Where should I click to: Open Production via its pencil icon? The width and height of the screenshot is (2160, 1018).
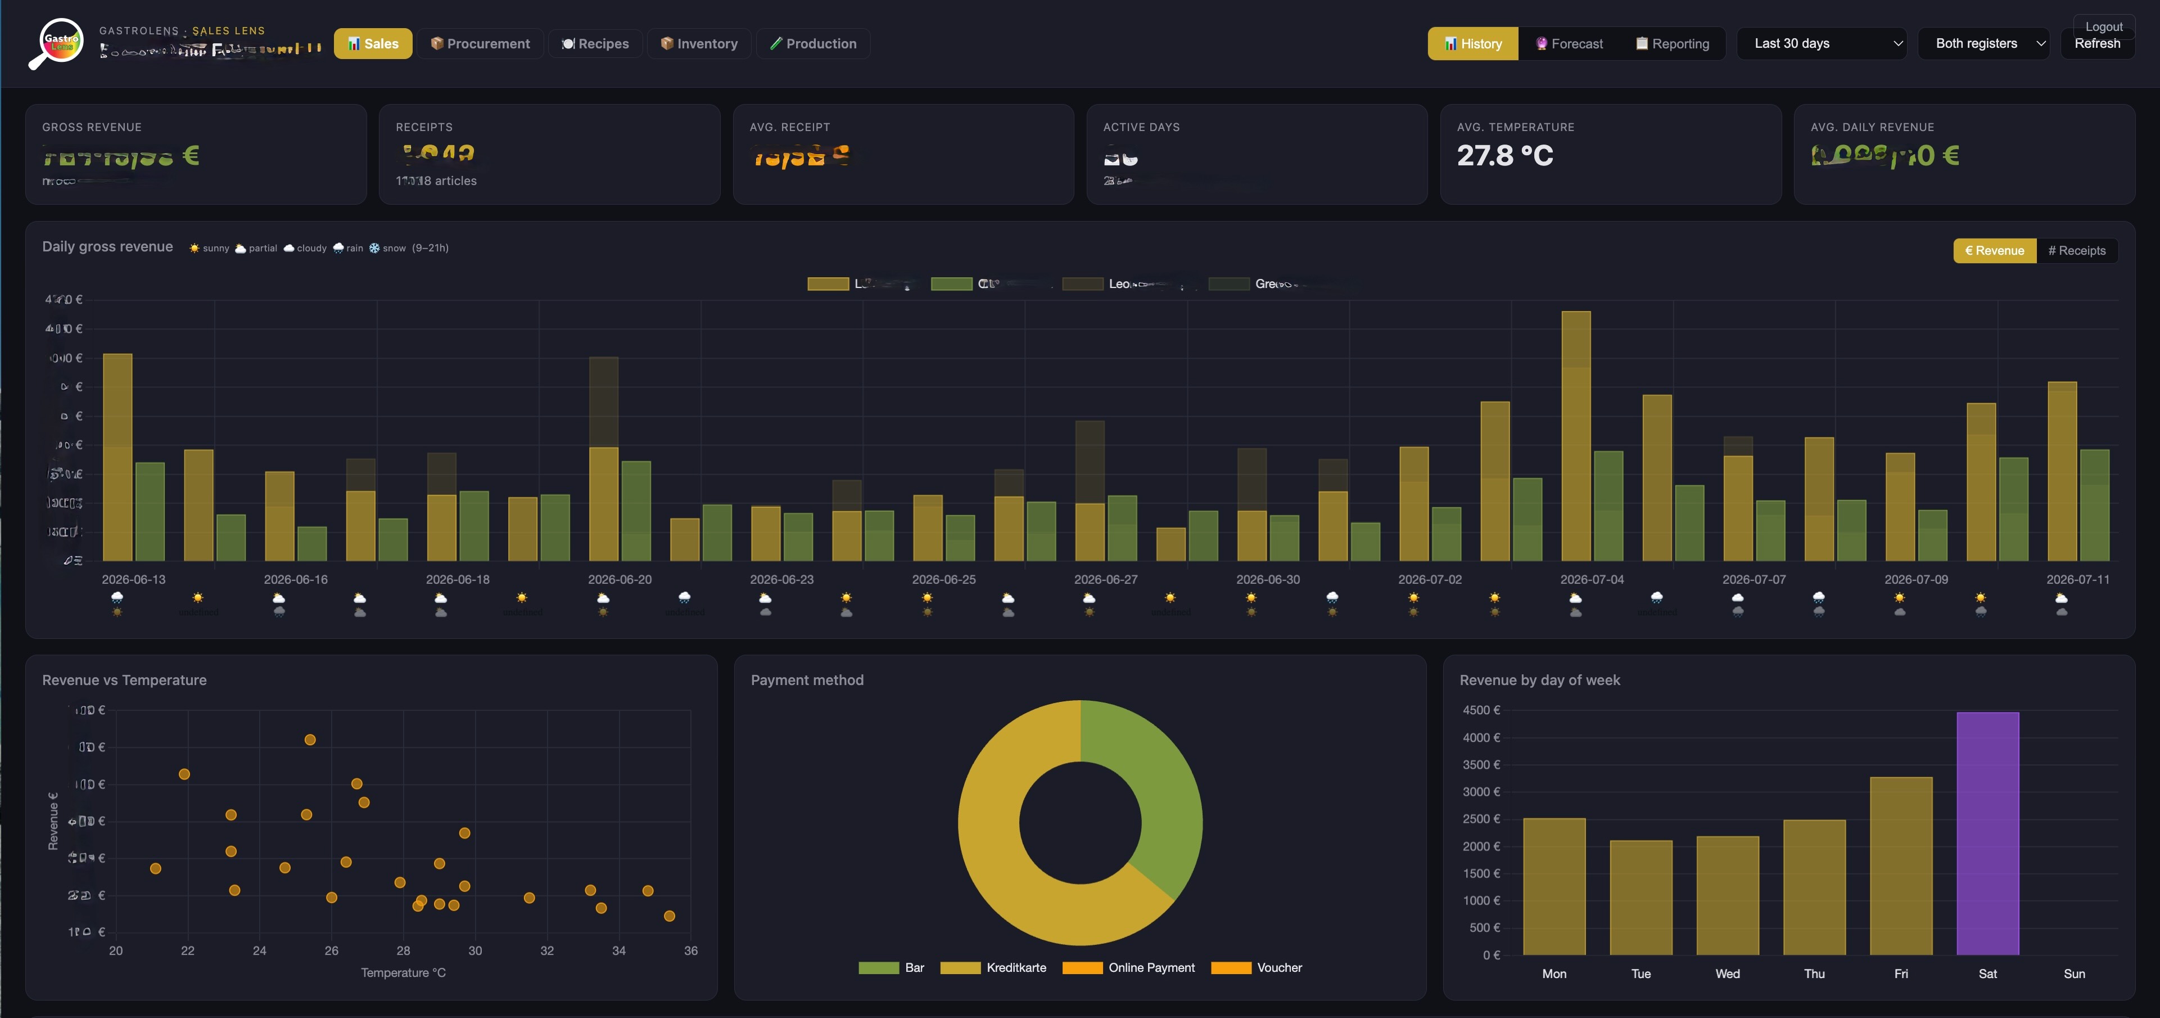click(x=776, y=44)
